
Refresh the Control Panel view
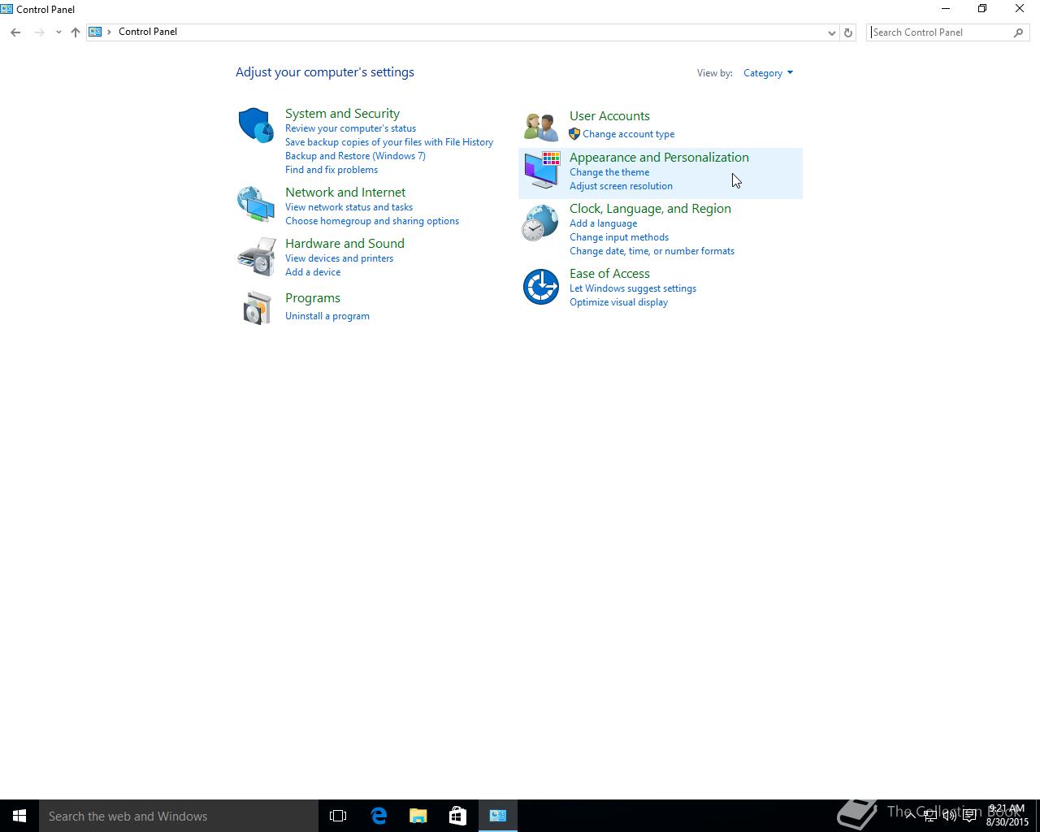tap(848, 32)
